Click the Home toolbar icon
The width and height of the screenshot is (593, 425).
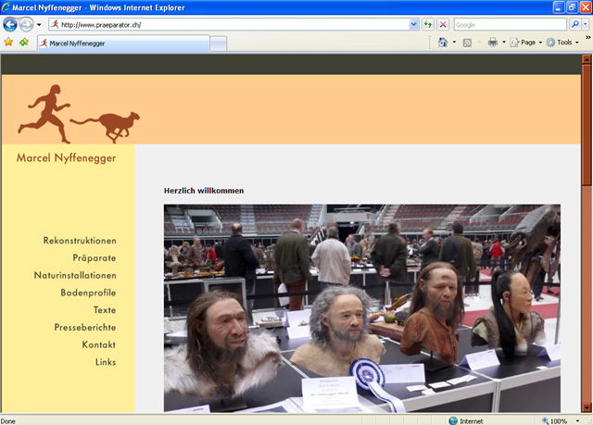tap(443, 43)
